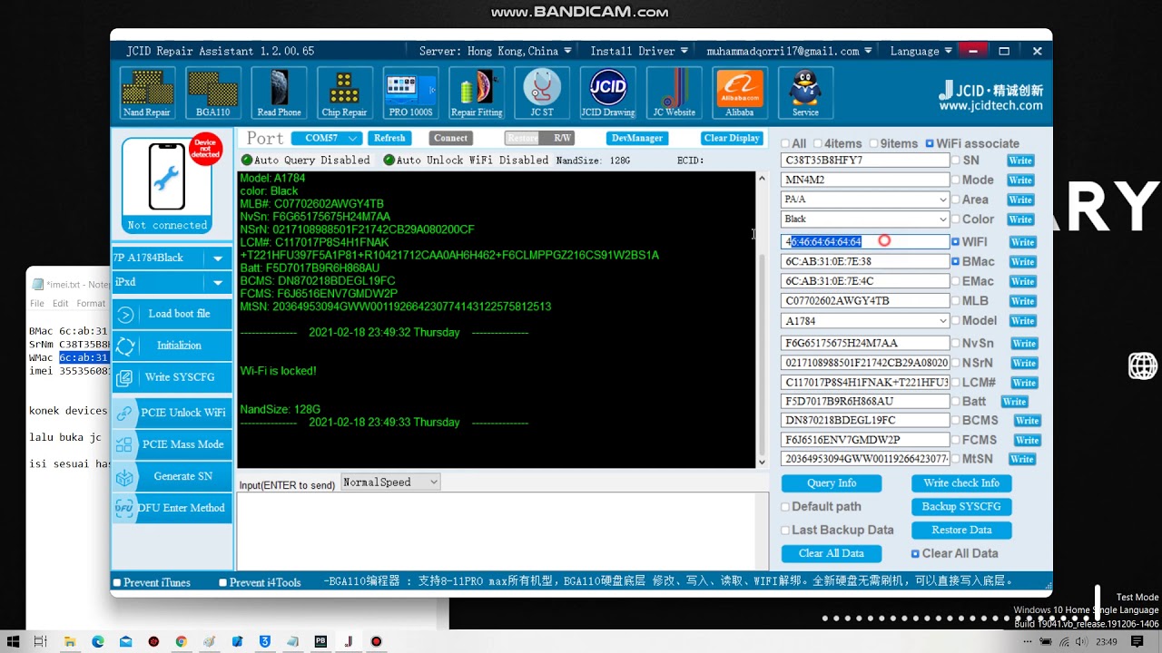
Task: Toggle the WIFI field checkbox
Action: tap(955, 242)
